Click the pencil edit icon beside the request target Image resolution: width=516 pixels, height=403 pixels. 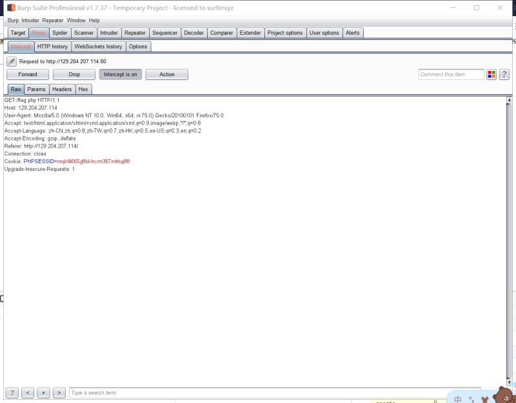(12, 61)
